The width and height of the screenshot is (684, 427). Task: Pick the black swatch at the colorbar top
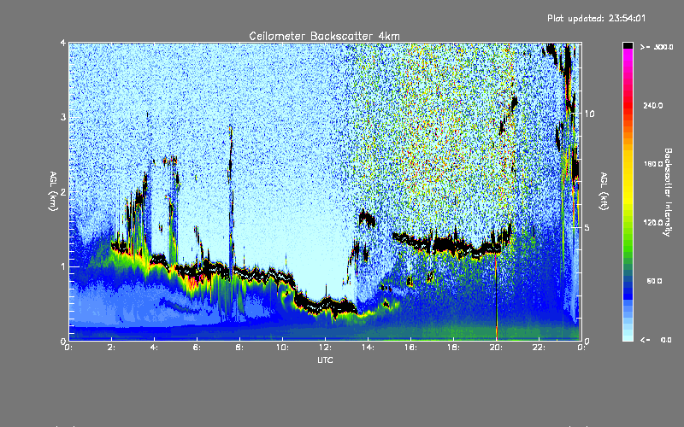[628, 45]
